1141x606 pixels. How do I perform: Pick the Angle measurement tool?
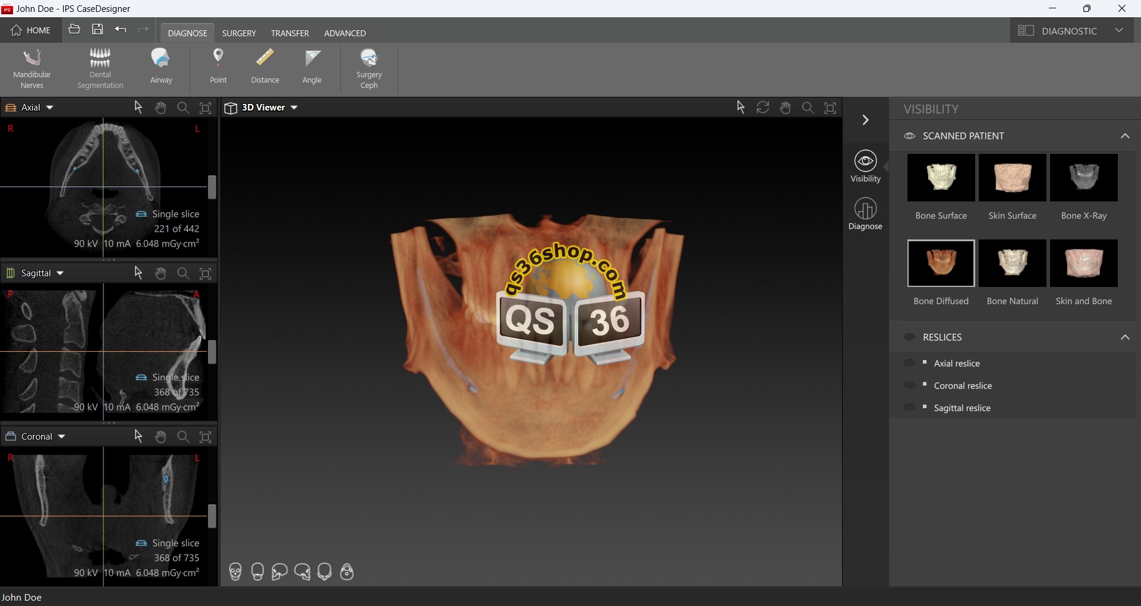(312, 67)
